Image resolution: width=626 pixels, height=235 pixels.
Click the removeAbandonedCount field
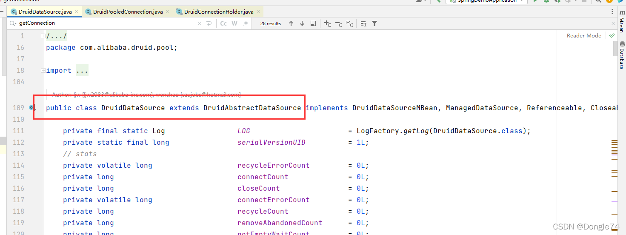point(280,223)
